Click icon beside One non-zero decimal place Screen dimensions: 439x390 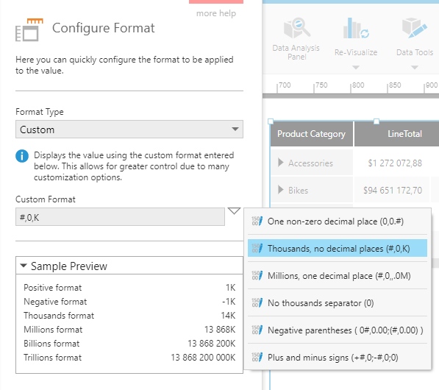coord(257,221)
